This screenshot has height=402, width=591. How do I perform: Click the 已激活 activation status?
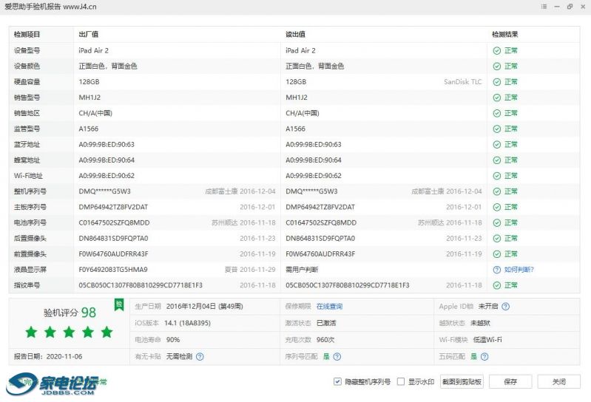(x=326, y=323)
